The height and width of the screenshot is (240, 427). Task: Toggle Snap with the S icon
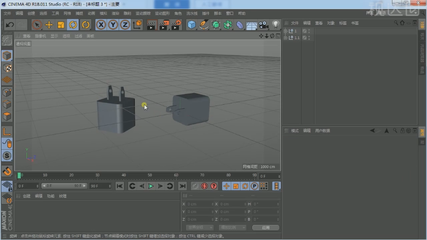point(7,156)
